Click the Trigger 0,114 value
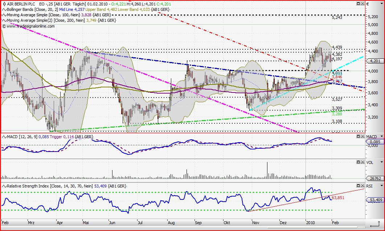 pyautogui.click(x=62, y=137)
